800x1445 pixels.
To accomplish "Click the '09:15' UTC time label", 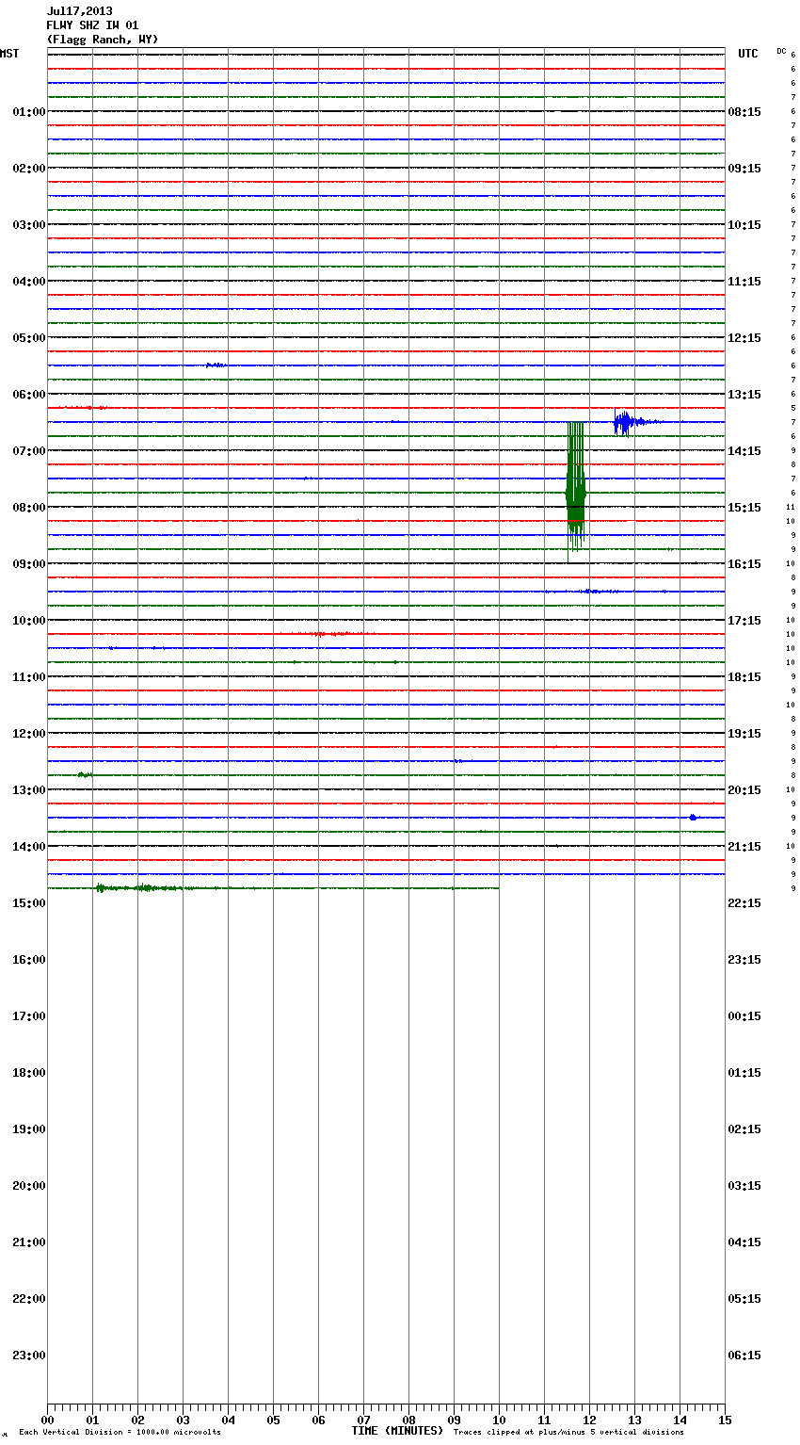I will [x=744, y=169].
